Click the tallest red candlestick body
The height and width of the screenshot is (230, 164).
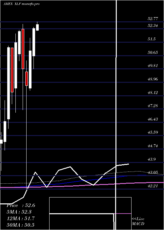coord(12,70)
